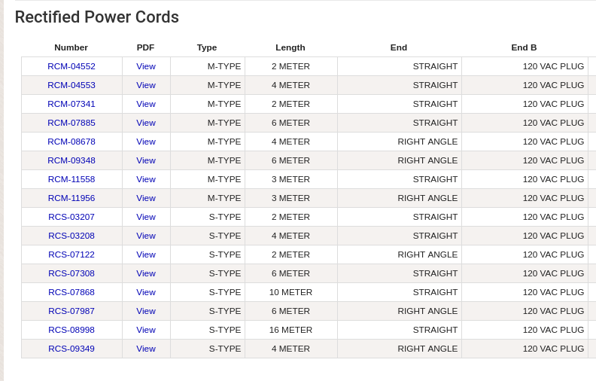The image size is (596, 381).
Task: Open the RCS-07868 cord link
Action: 71,292
